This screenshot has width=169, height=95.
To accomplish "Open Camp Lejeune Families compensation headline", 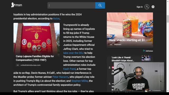I will coord(35,58).
